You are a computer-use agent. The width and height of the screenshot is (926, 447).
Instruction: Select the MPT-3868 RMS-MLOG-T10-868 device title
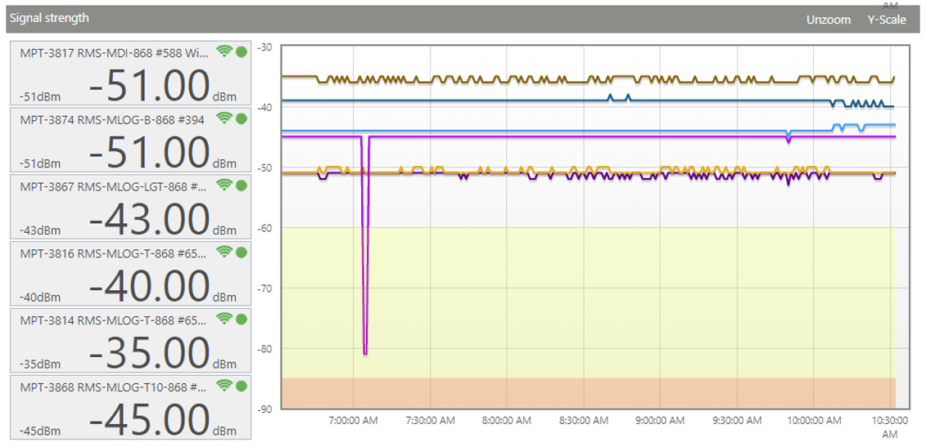[112, 387]
